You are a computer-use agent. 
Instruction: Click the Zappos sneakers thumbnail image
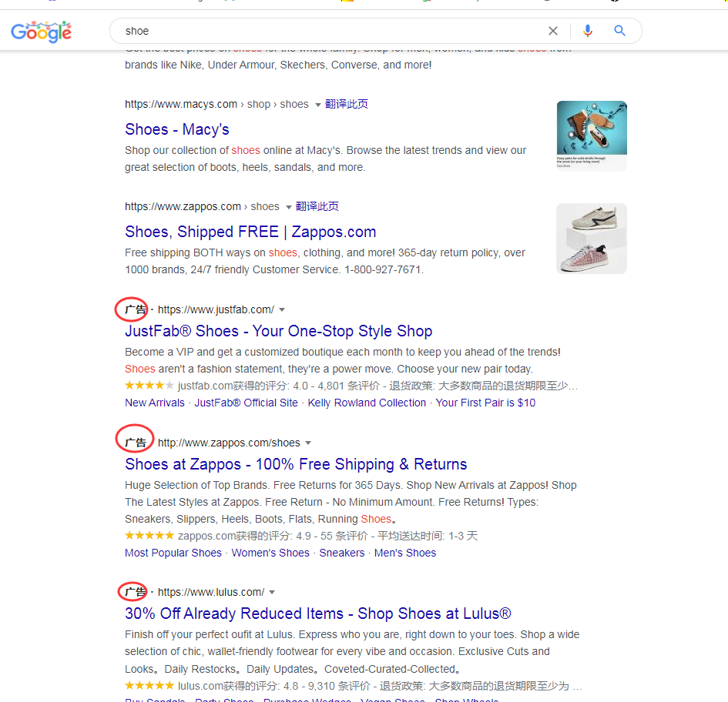point(592,239)
